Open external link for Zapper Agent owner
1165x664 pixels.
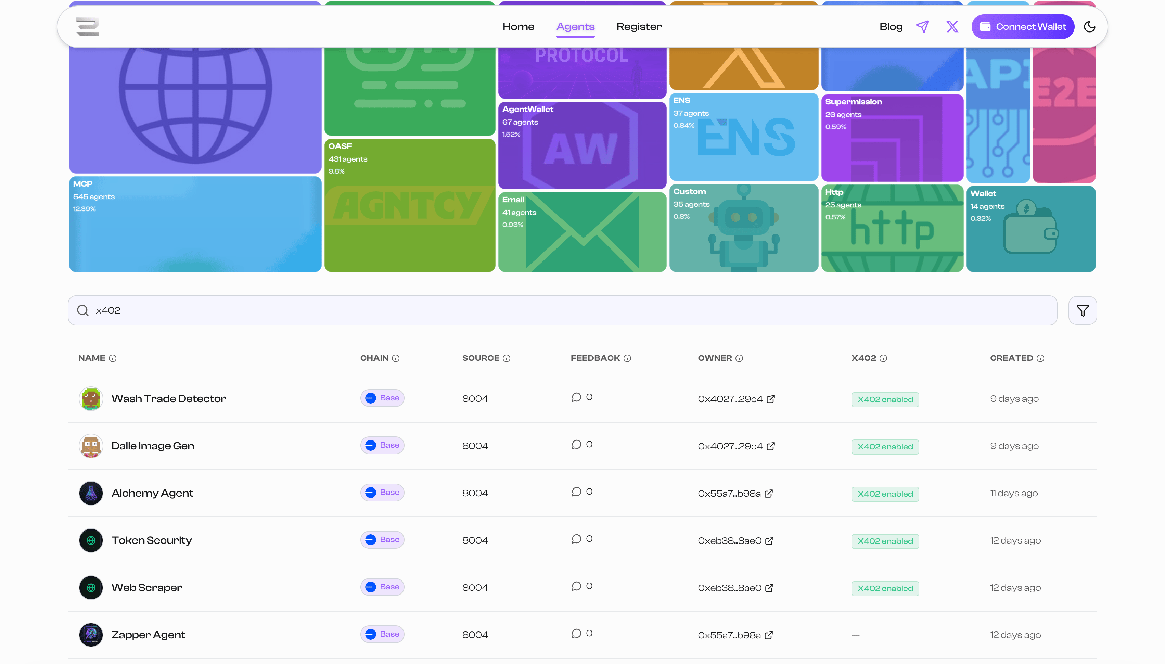(769, 635)
